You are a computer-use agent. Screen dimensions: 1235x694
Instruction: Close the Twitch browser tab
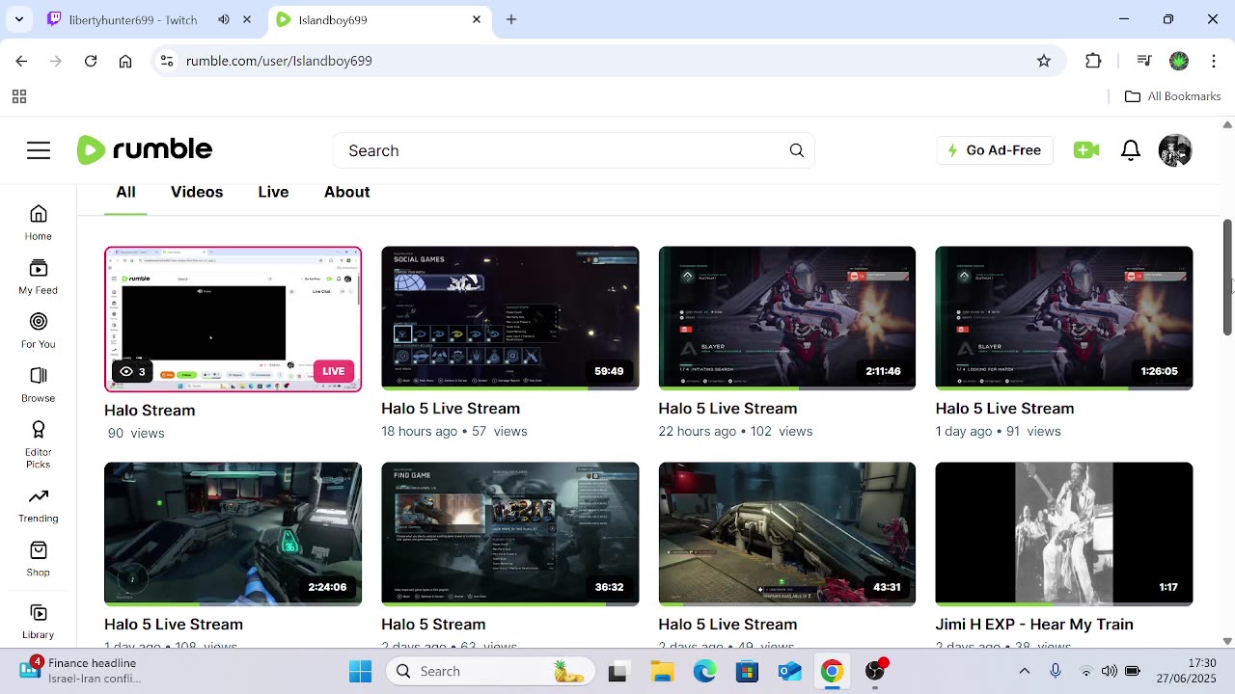(x=247, y=19)
